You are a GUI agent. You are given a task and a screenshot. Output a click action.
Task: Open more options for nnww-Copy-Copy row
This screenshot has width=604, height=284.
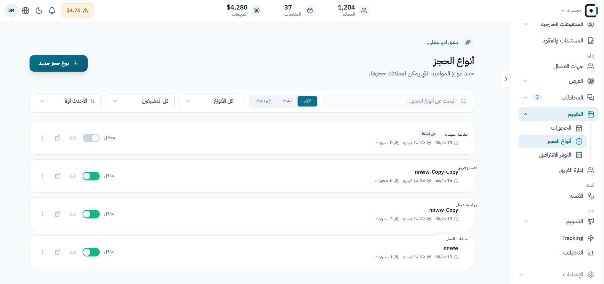[43, 176]
